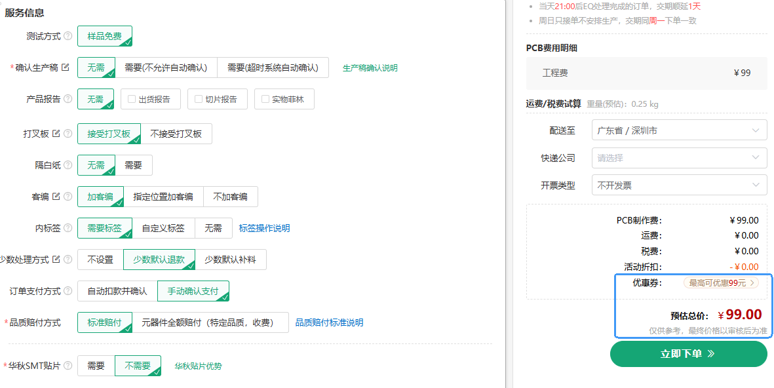Expand the 开票类型 dropdown

[679, 185]
